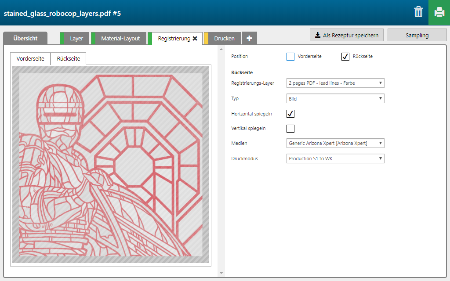Open the Druckmodus dropdown
Viewport: 450px width, 281px height.
click(335, 159)
